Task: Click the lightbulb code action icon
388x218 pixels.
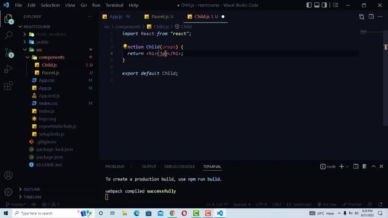Action: 125,46
